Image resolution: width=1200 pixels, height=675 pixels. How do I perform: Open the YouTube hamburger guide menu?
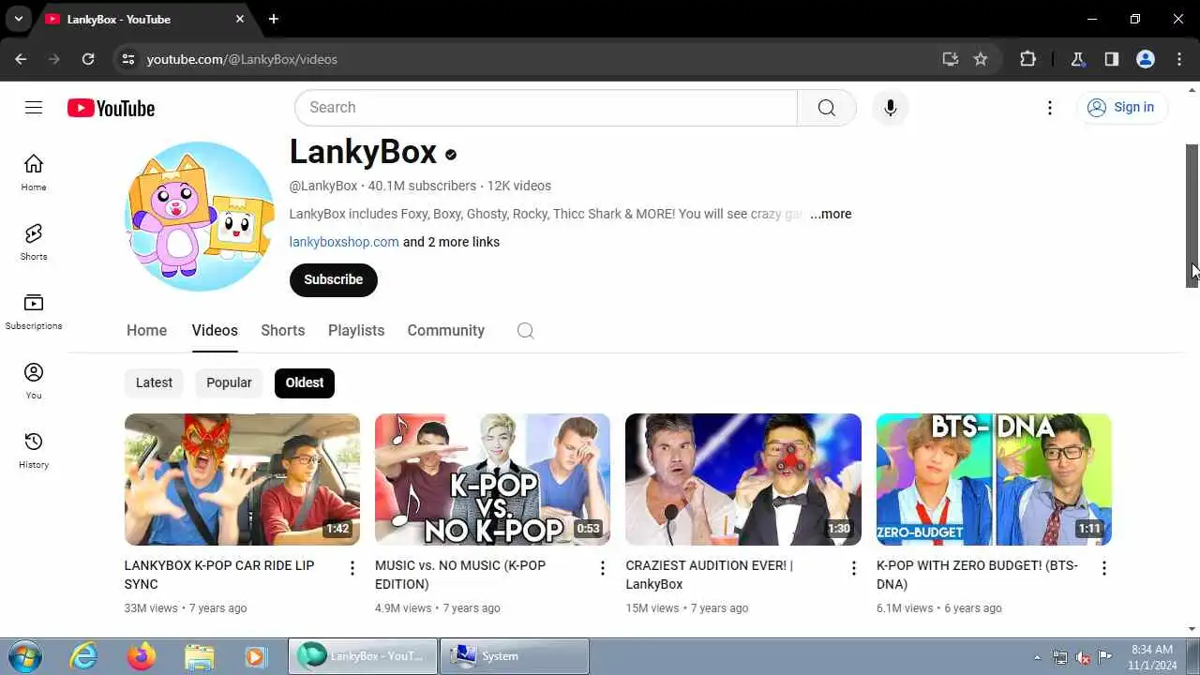34,108
